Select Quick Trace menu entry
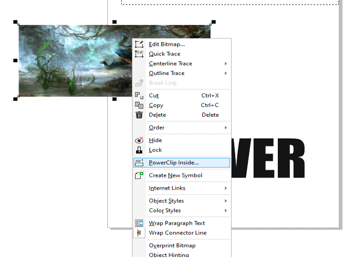The image size is (343, 258). [182, 54]
